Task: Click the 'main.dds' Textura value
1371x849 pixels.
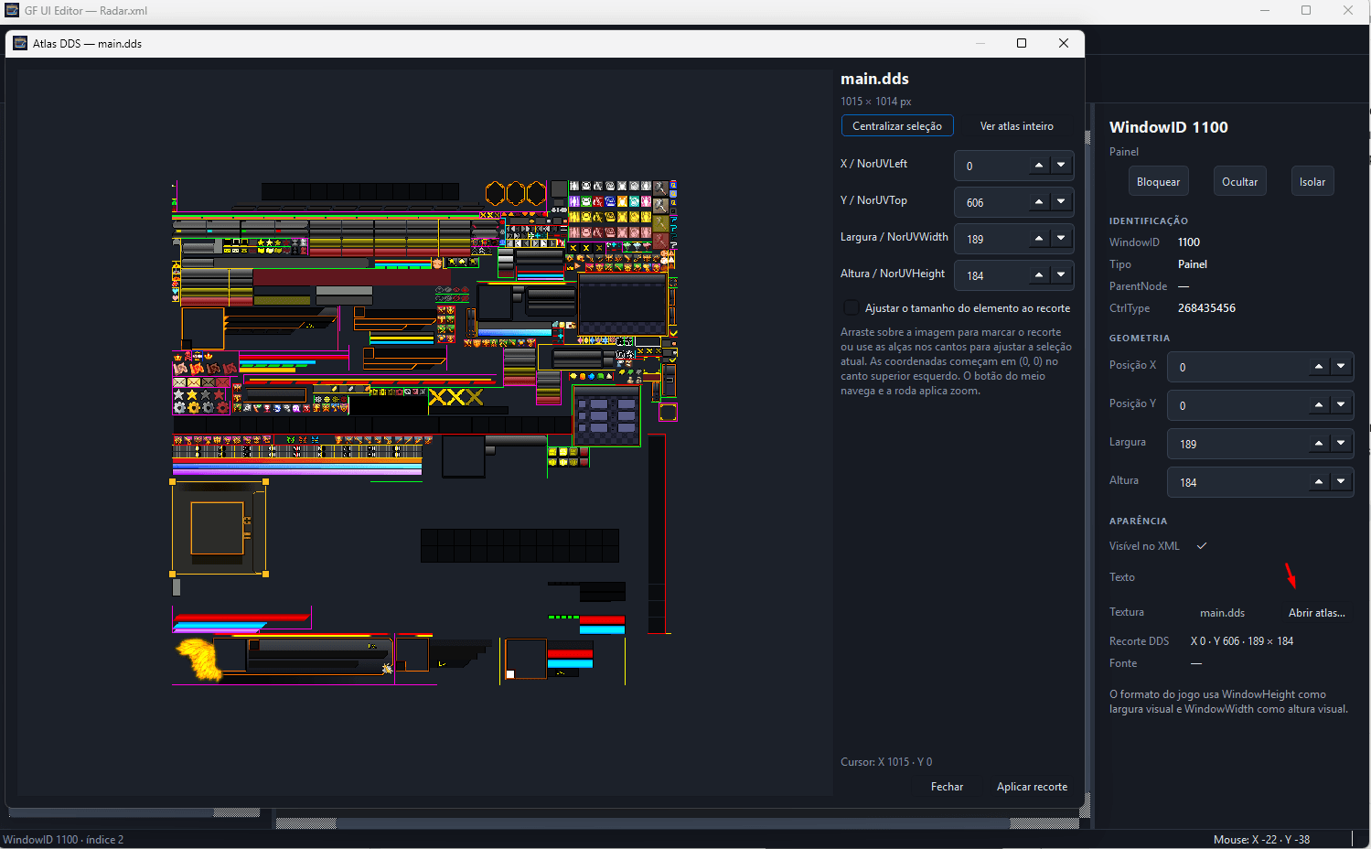Action: [x=1222, y=613]
